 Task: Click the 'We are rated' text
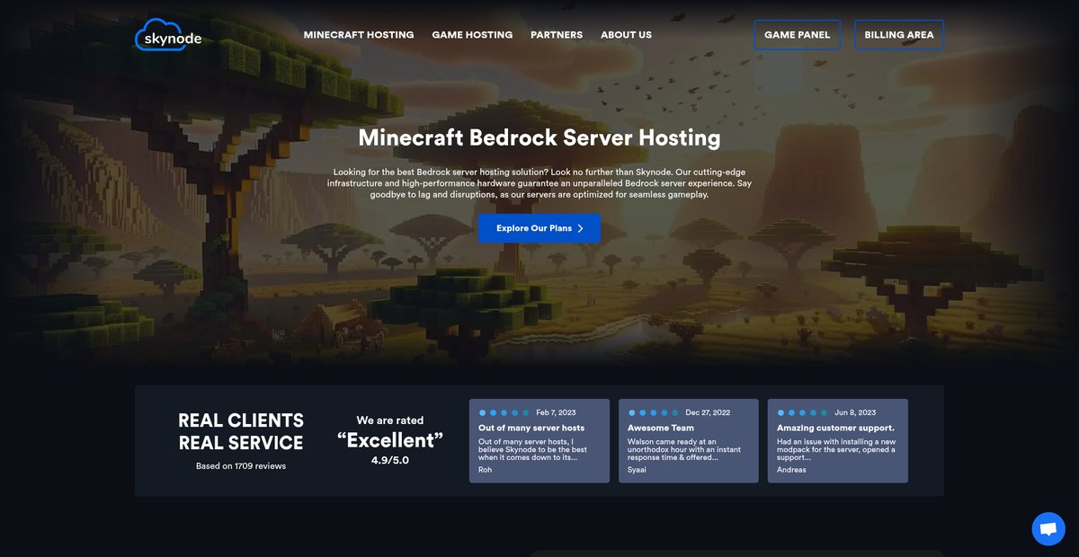[390, 420]
